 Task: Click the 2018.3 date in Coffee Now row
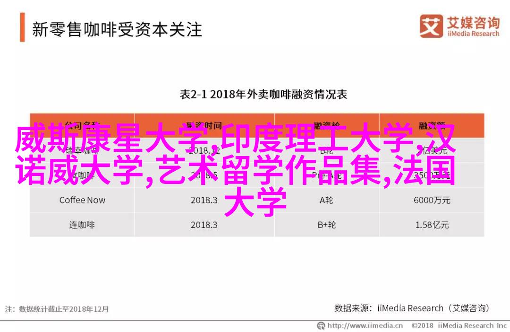click(x=204, y=200)
